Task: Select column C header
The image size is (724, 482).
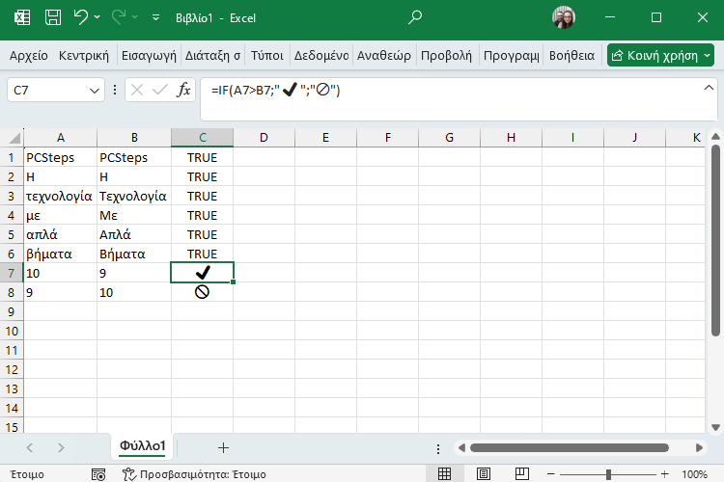Action: [x=203, y=138]
